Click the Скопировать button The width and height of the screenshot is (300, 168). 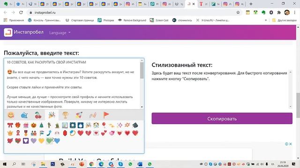222,119
